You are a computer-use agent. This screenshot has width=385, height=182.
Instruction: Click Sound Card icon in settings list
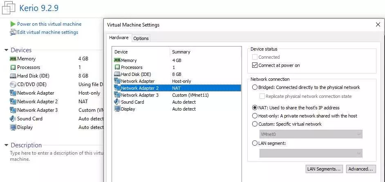click(x=117, y=102)
